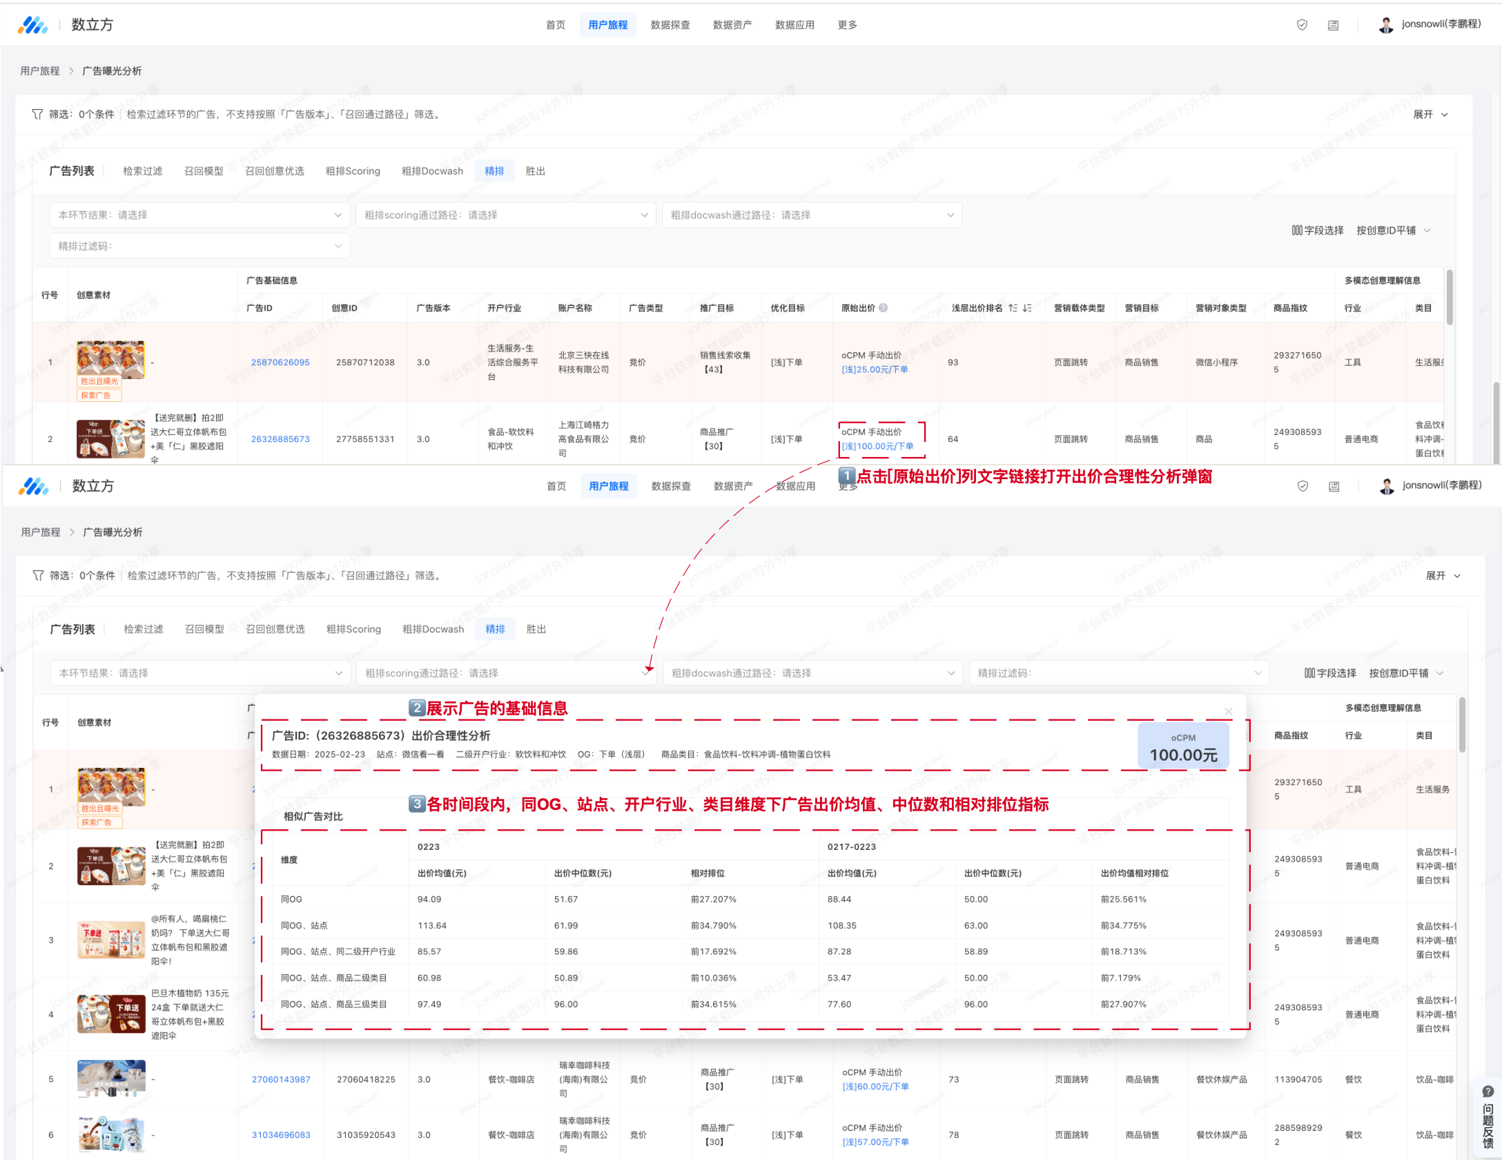The width and height of the screenshot is (1502, 1160).
Task: Click 数立方 logo in the topmost header
Action: coord(33,25)
